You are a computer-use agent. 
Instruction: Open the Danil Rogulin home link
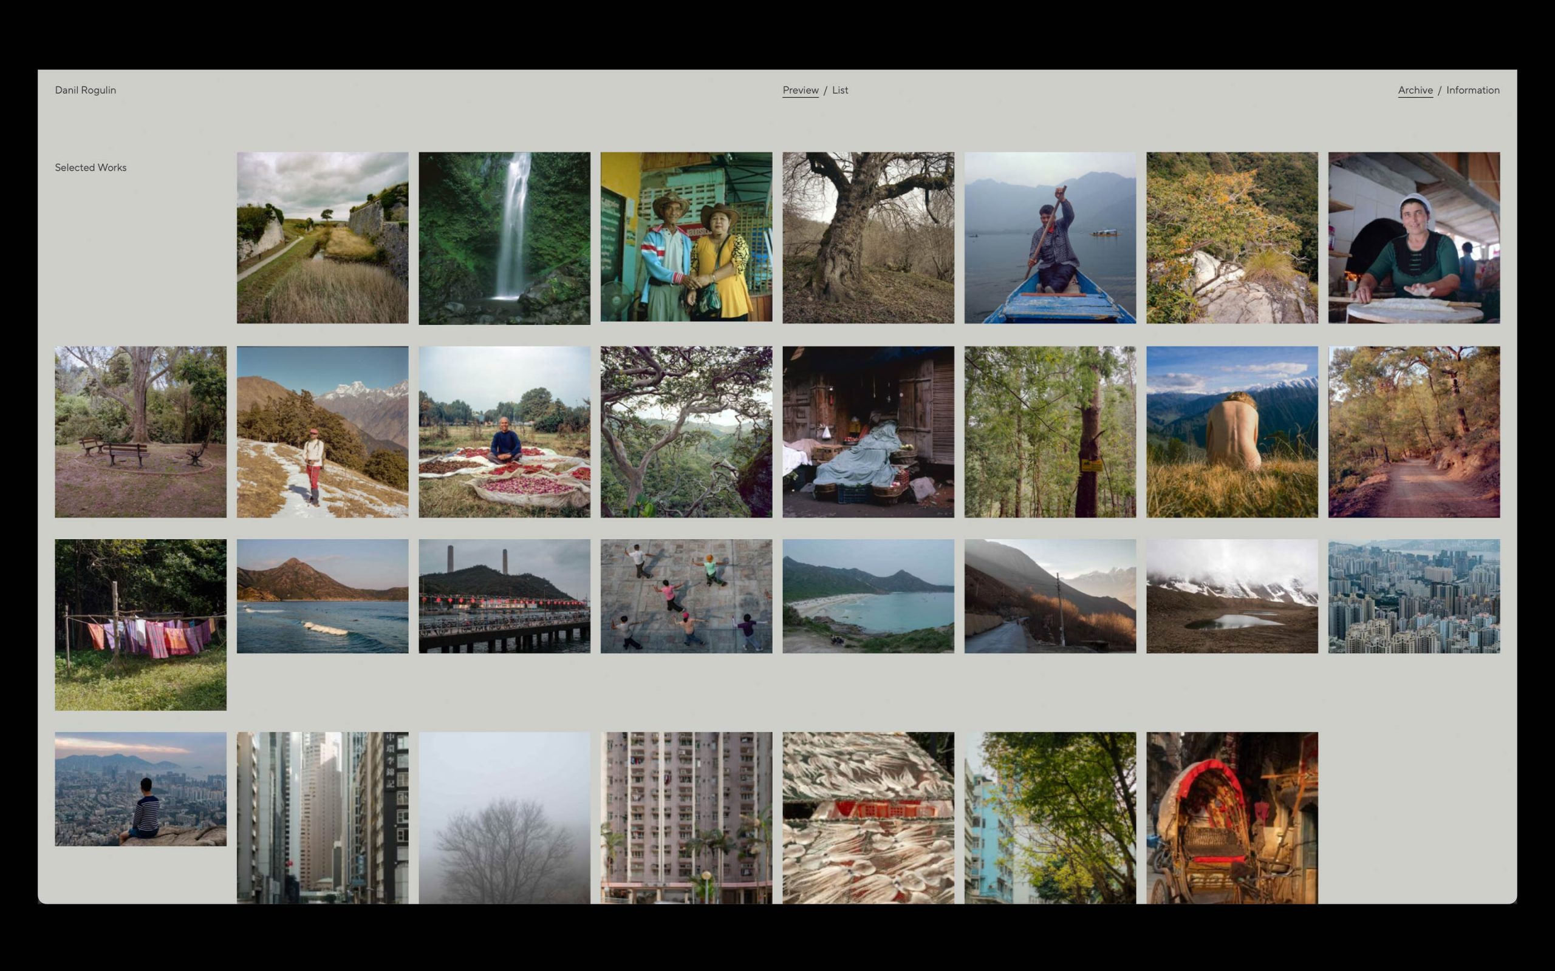pos(86,90)
